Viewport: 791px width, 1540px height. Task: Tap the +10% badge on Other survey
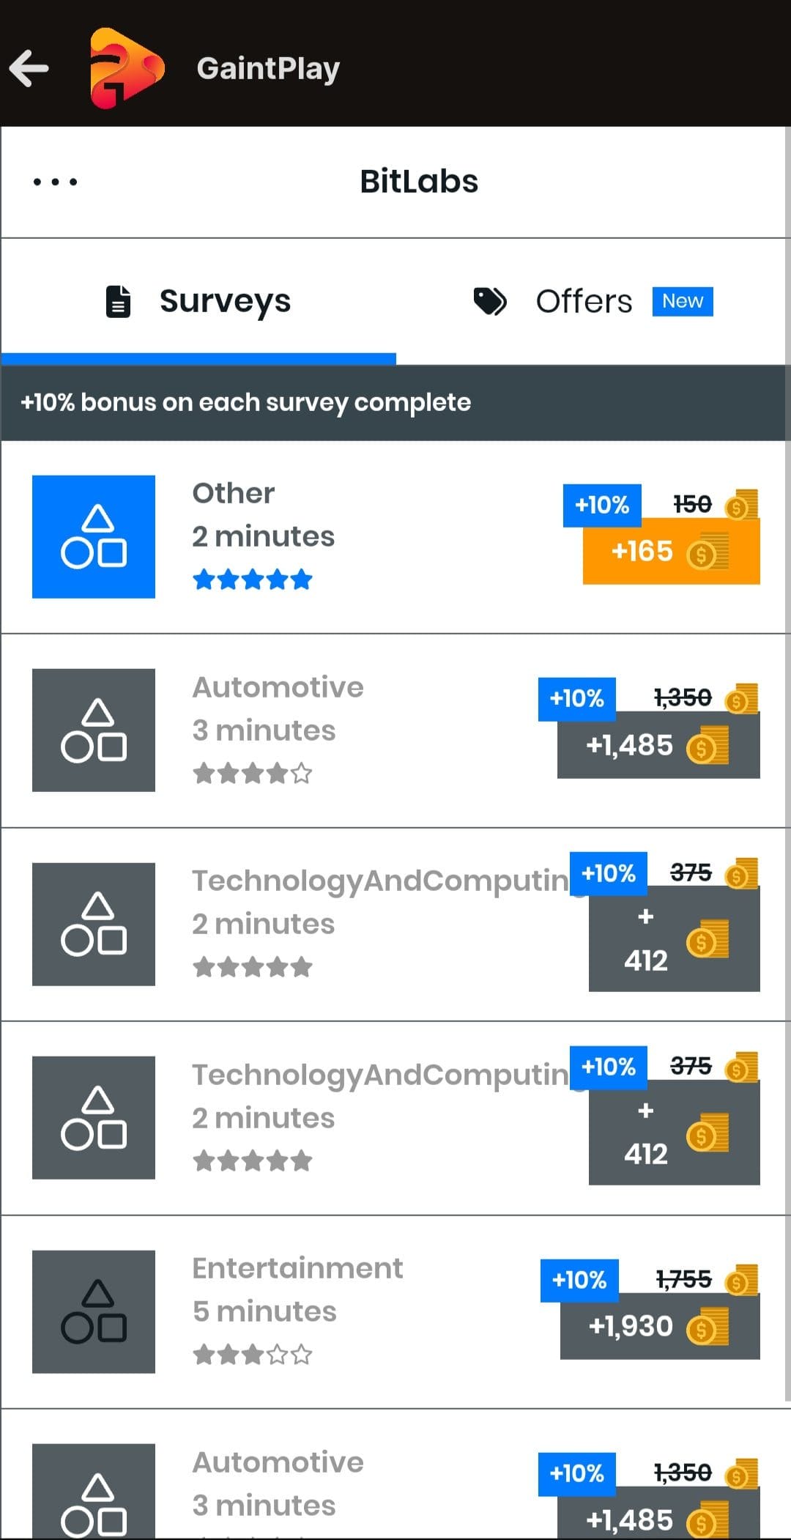602,505
